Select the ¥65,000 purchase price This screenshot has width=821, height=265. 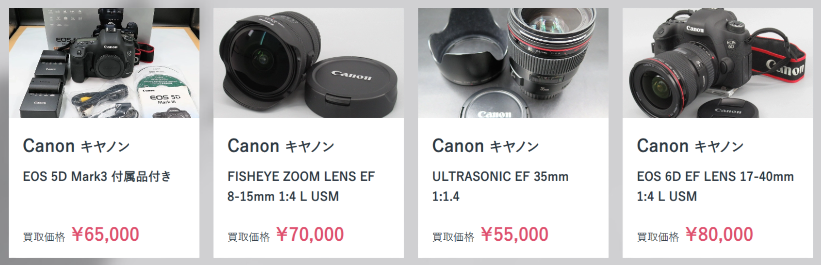[x=105, y=234]
